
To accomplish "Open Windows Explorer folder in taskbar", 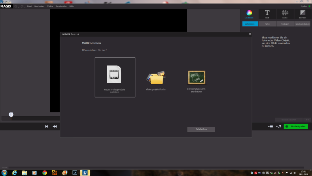I will 25,172.
